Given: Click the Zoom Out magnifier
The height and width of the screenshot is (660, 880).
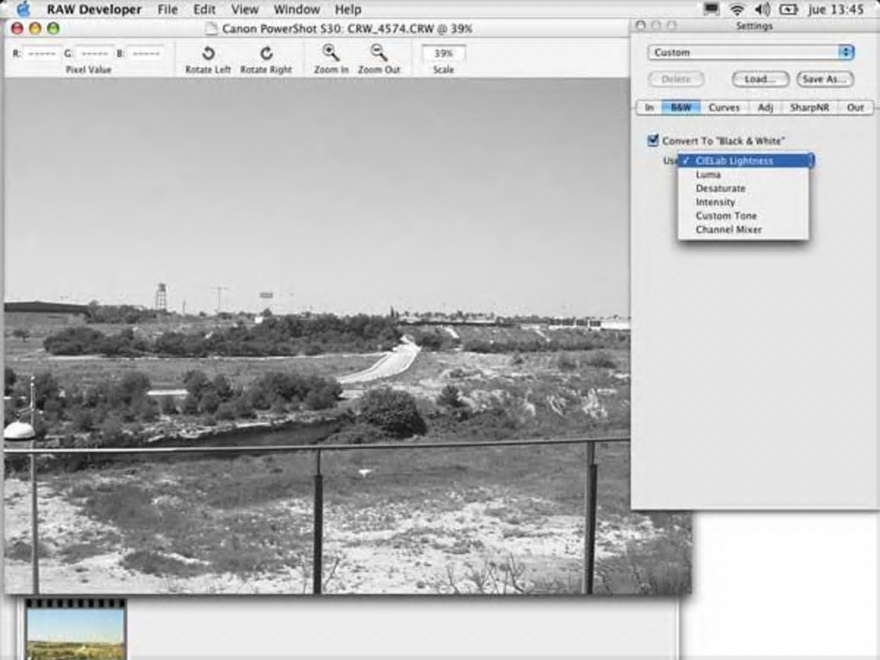Looking at the screenshot, I should coord(379,52).
